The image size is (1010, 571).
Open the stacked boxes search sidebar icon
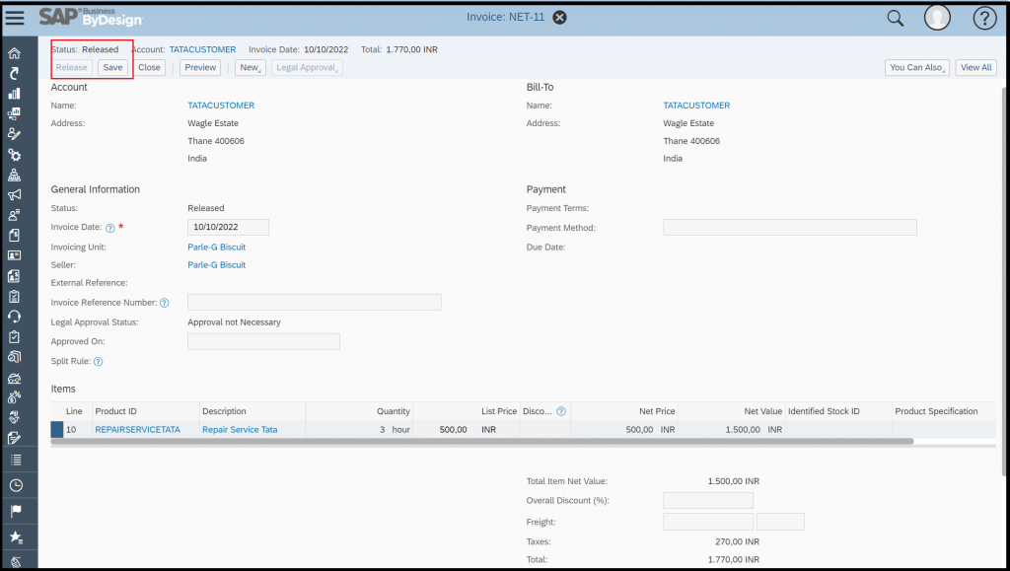click(14, 357)
